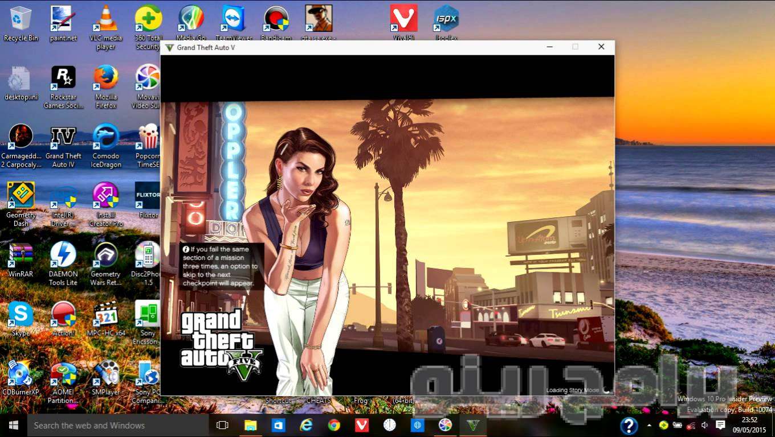Open File Explorer from the taskbar
Image resolution: width=775 pixels, height=437 pixels.
coord(251,425)
